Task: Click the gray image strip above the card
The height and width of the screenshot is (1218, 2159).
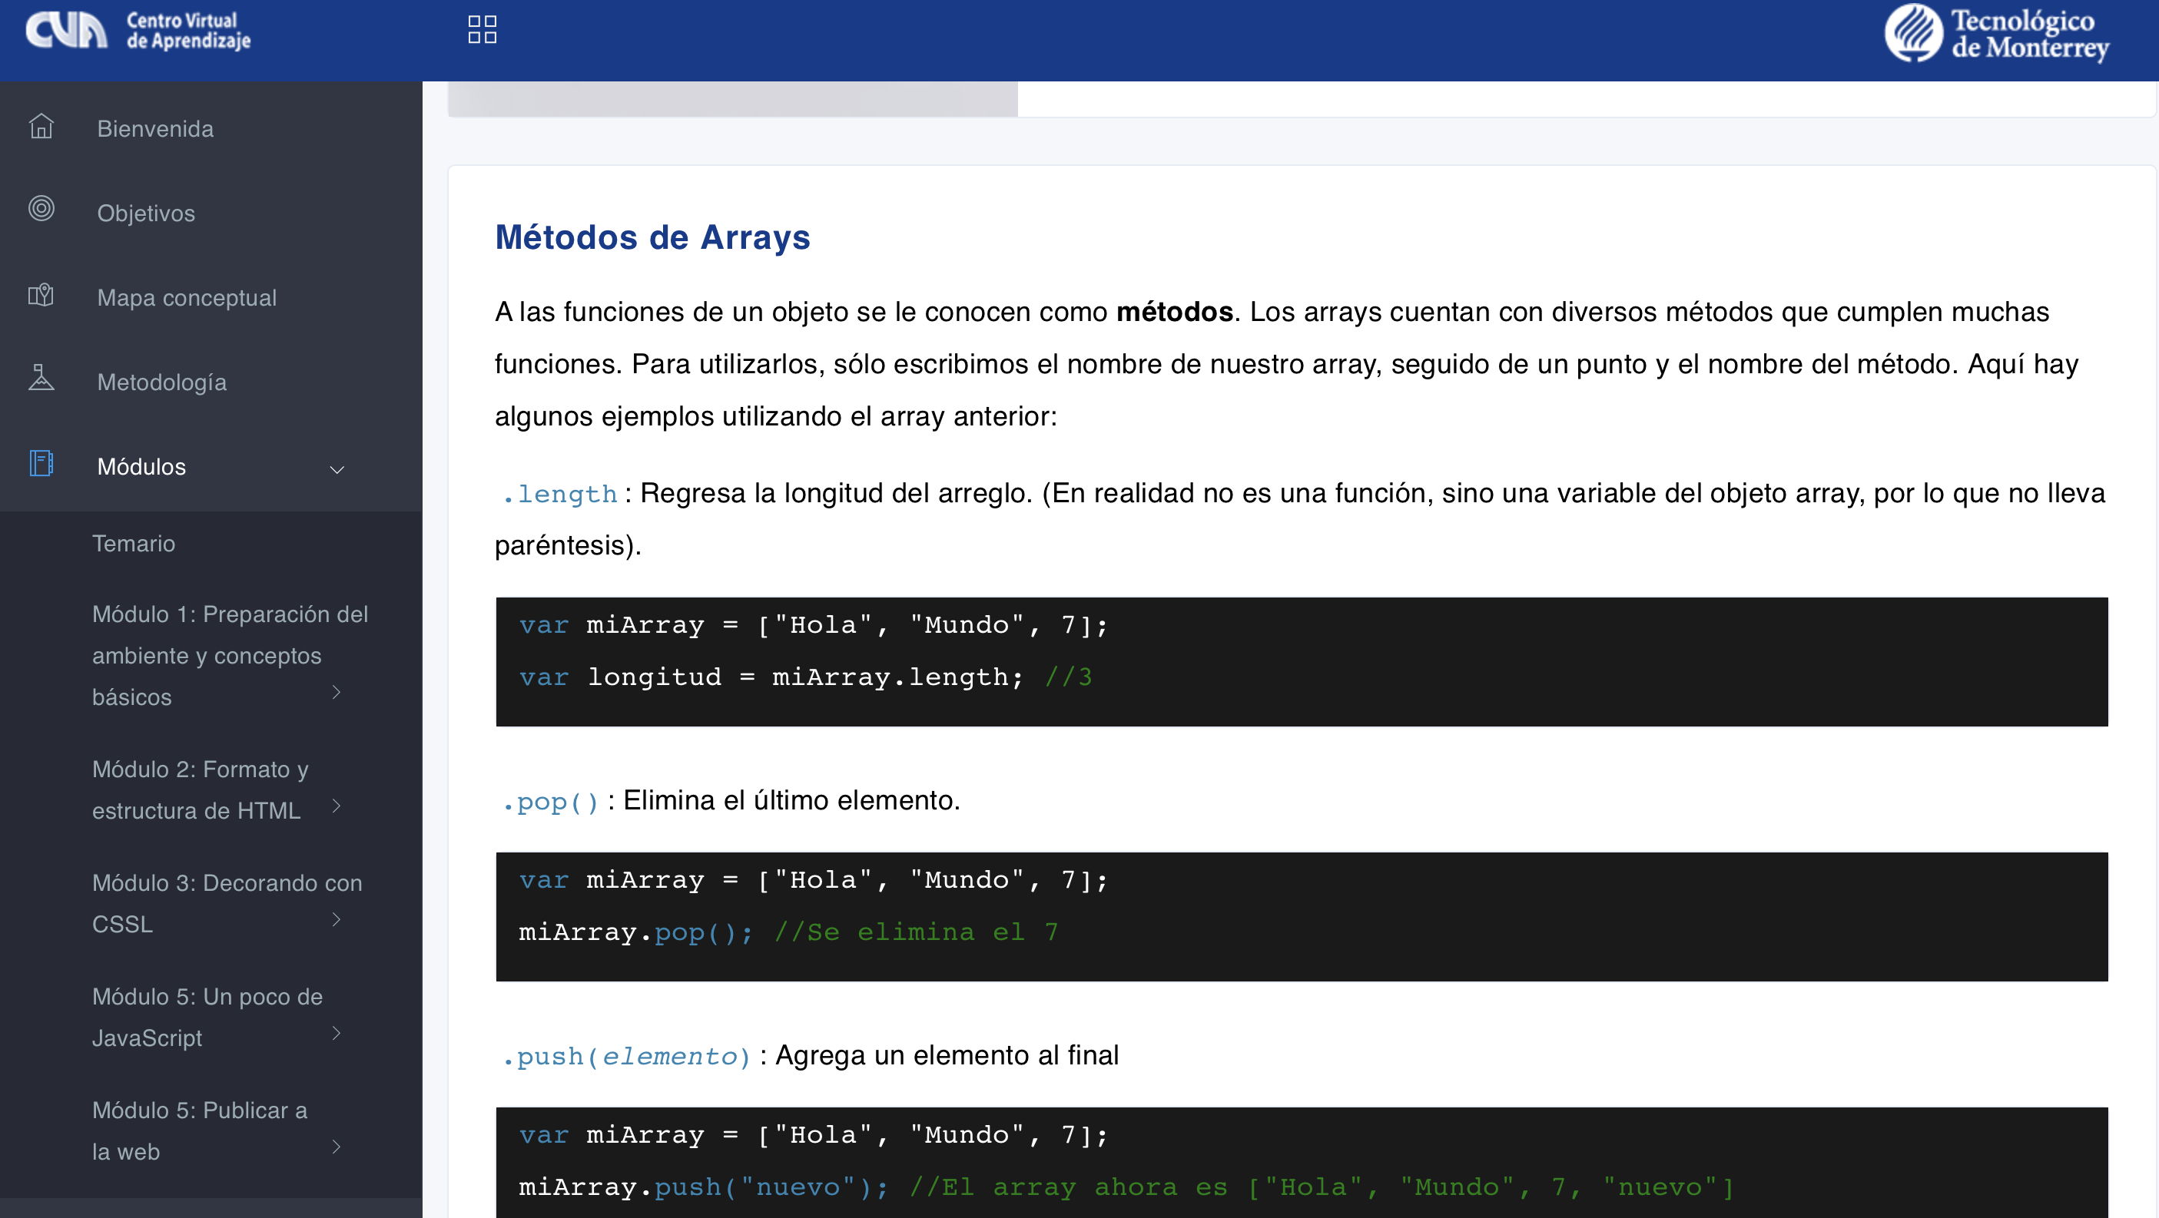Action: pyautogui.click(x=732, y=99)
